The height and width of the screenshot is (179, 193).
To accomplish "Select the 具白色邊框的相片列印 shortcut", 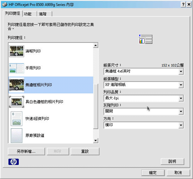I will pyautogui.click(x=51, y=102).
